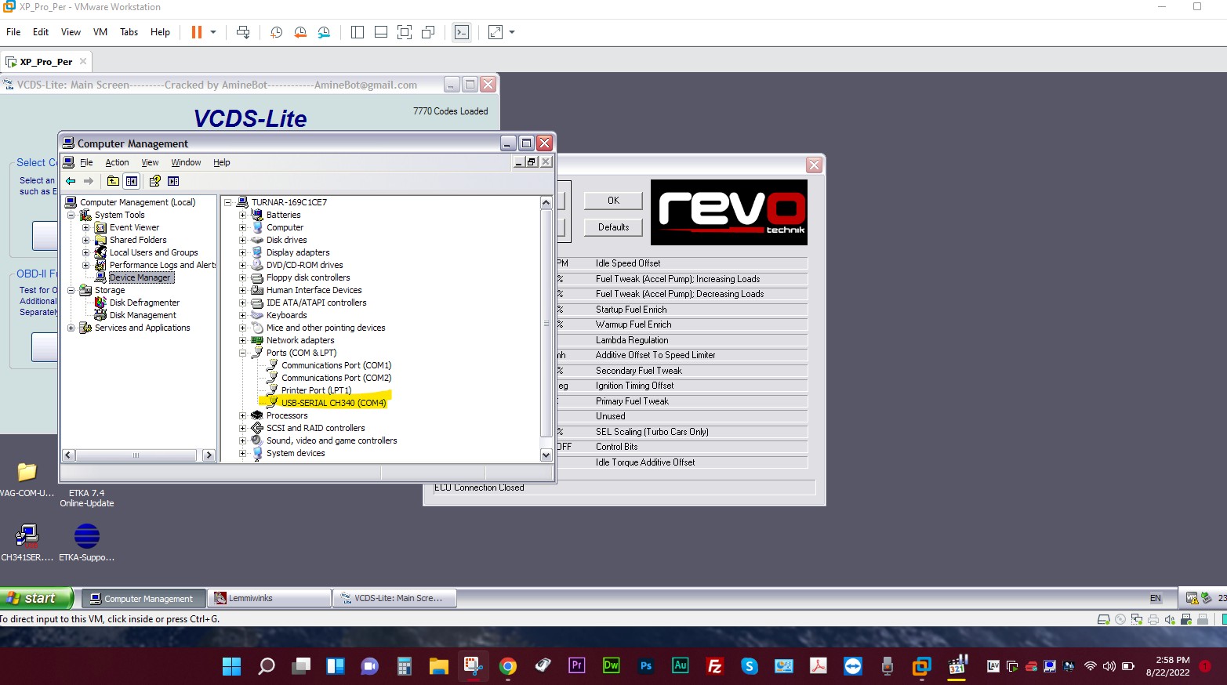
Task: Click the Windows XP start button
Action: tap(36, 598)
